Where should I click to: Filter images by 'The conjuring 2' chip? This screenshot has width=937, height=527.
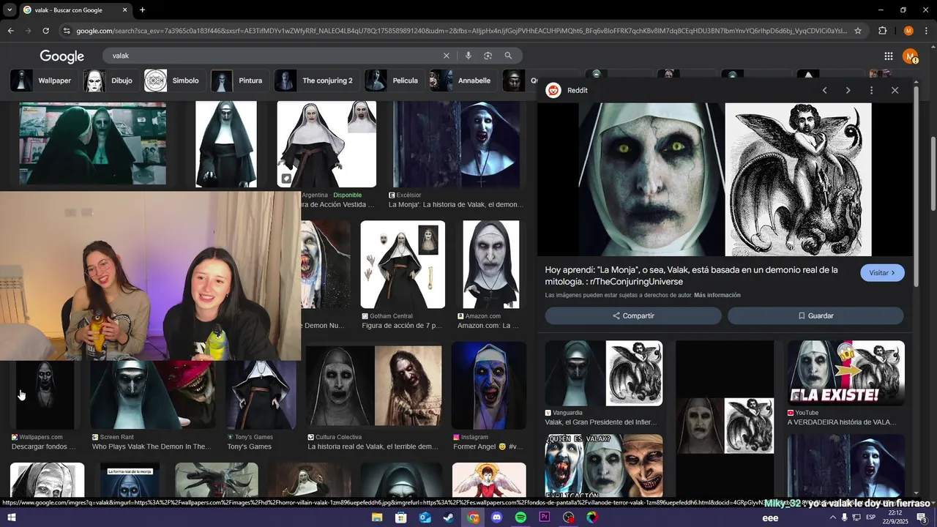(316, 81)
